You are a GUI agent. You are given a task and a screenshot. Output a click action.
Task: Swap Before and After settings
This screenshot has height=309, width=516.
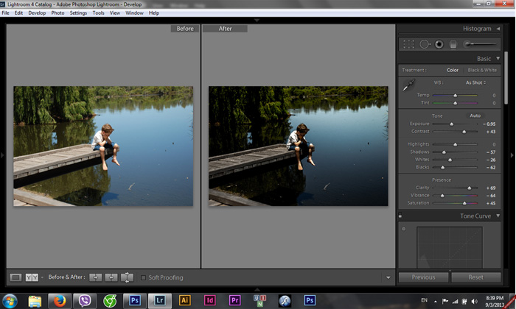(127, 277)
